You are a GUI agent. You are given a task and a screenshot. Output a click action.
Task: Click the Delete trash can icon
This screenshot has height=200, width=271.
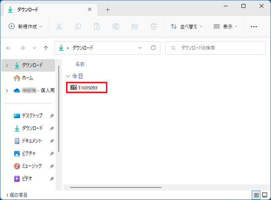pyautogui.click(x=154, y=27)
